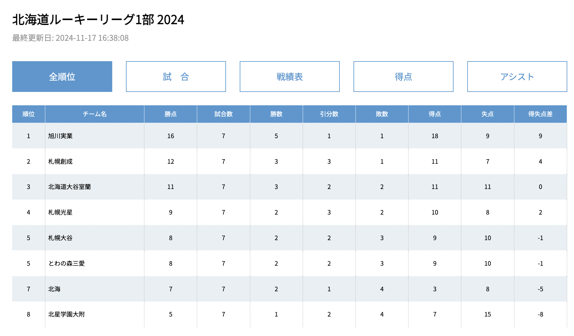Click 北星学園大附's goal difference -8
This screenshot has width=574, height=336.
point(540,314)
